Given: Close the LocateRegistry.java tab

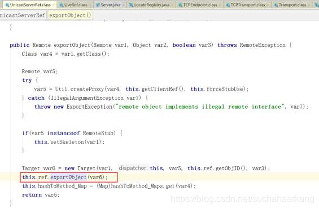Looking at the screenshot, I should [172, 5].
